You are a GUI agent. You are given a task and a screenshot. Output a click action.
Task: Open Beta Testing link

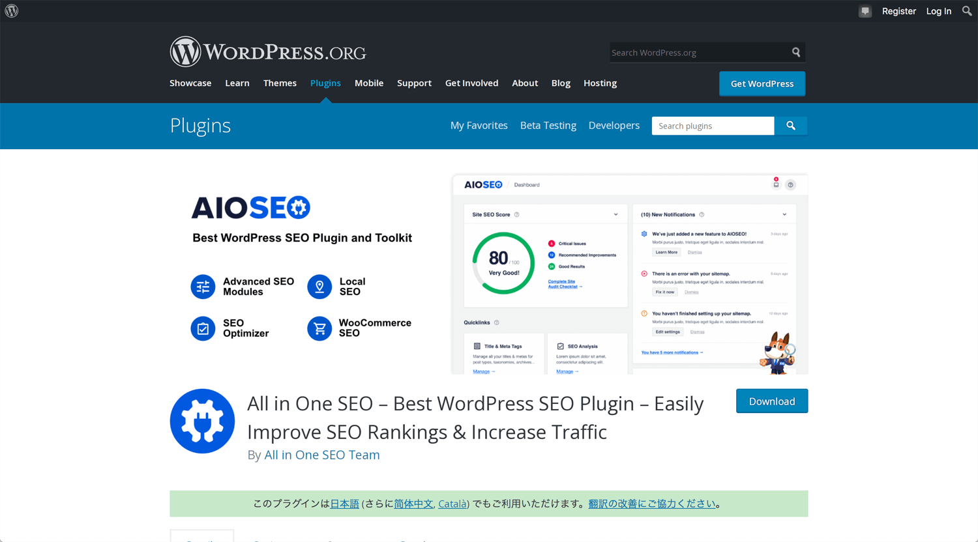coord(548,126)
